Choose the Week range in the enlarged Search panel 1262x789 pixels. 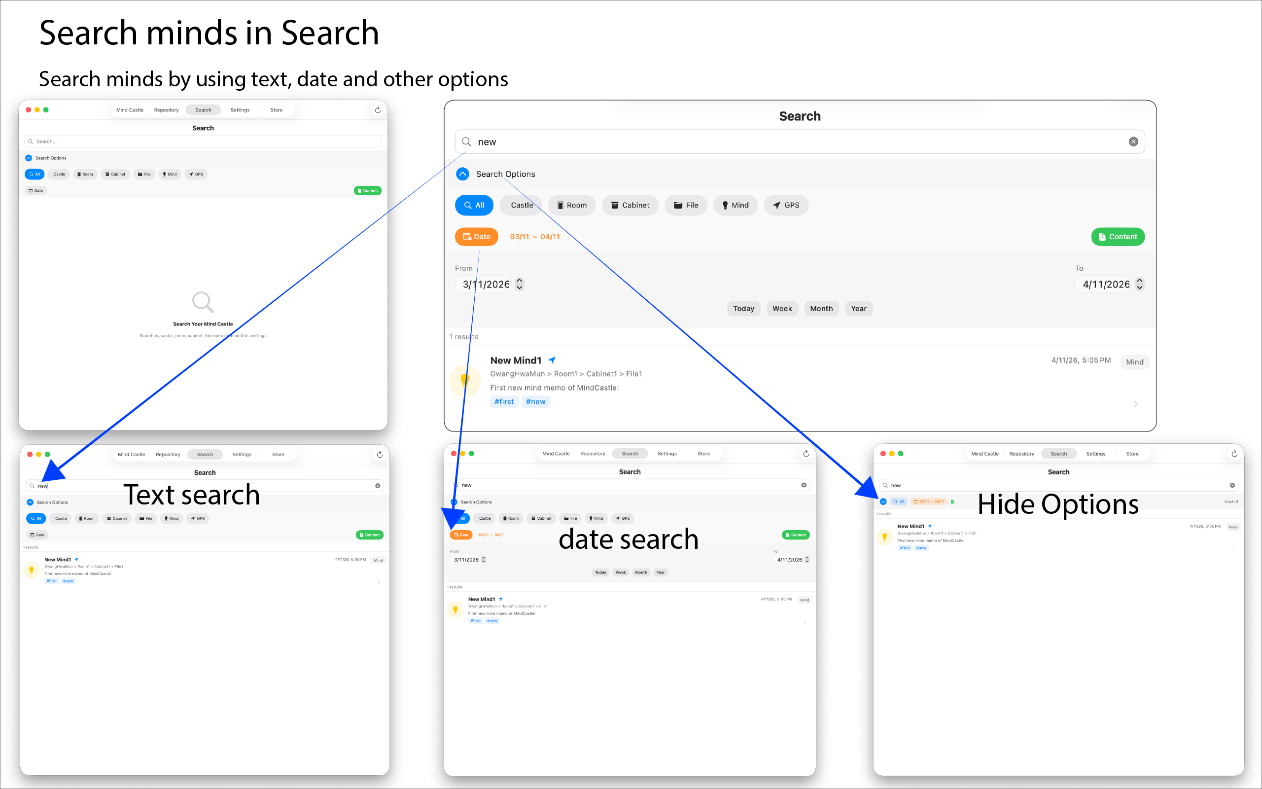click(x=782, y=308)
